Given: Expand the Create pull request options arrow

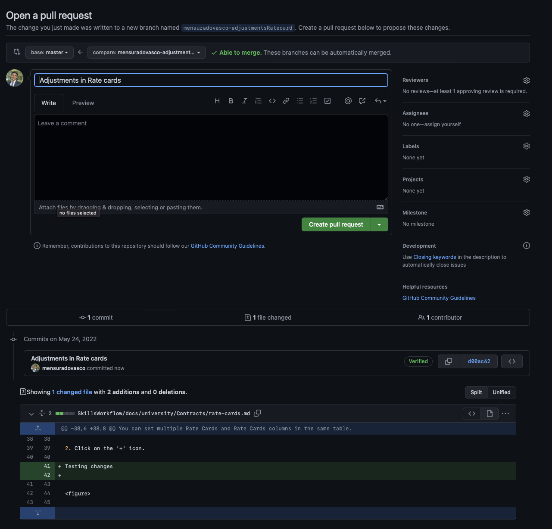Looking at the screenshot, I should point(379,224).
